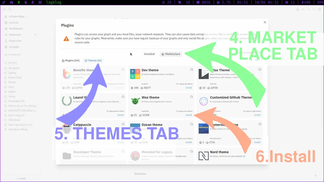Install the Laurel theme
Image resolution: width=324 pixels, height=182 pixels.
120,115
